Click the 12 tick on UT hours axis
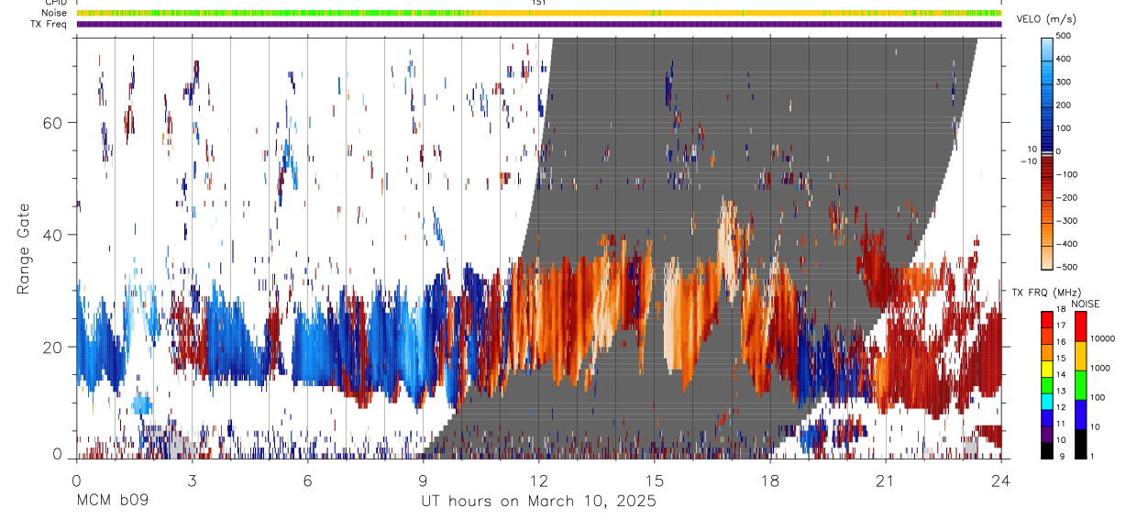1126x520 pixels. click(x=538, y=480)
